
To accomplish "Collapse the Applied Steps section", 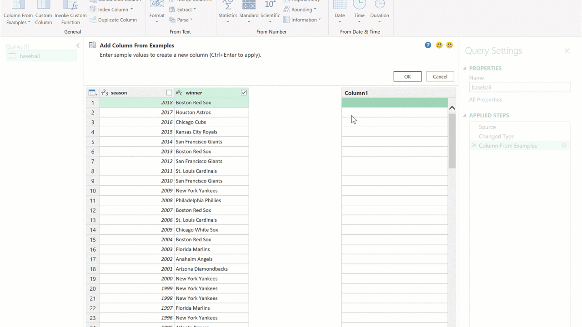I will pos(465,115).
